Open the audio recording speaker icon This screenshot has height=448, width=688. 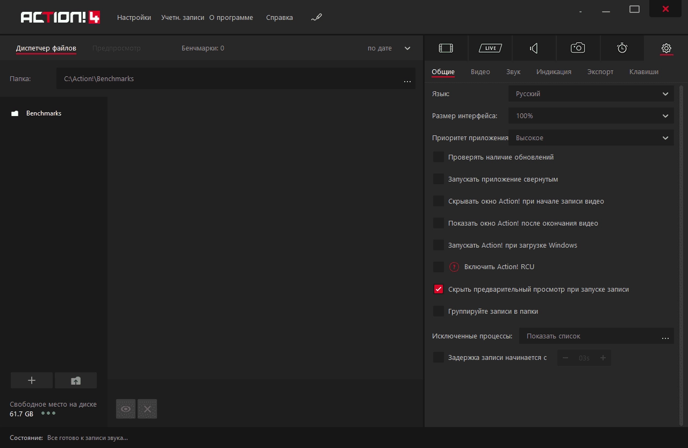(x=534, y=48)
